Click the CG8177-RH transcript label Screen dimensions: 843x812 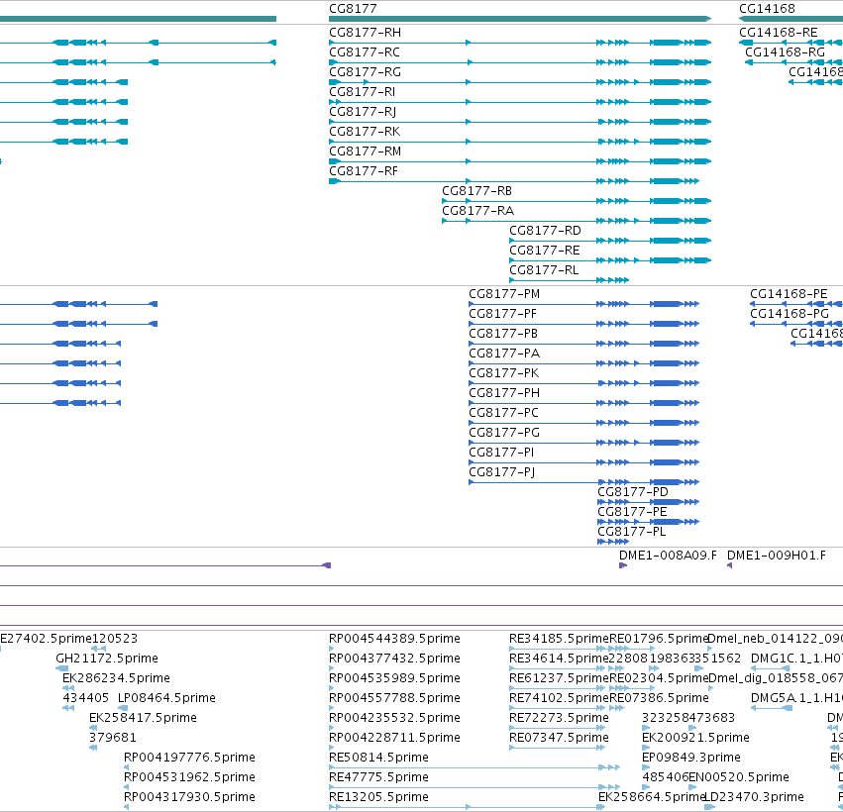point(366,33)
